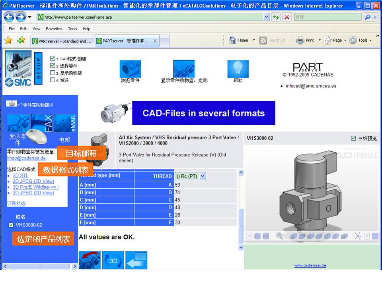This screenshot has width=382, height=286.
Task: Click the eMAIL send image
Action: click(x=65, y=123)
